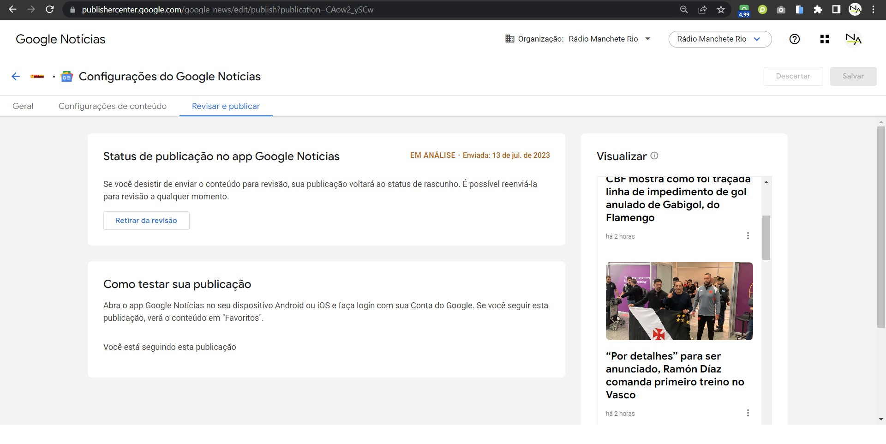Reload the page in the browser

(50, 10)
